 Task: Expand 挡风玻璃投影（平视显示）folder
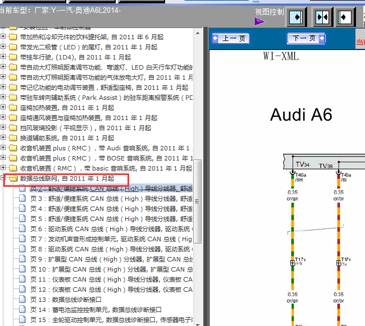point(3,127)
